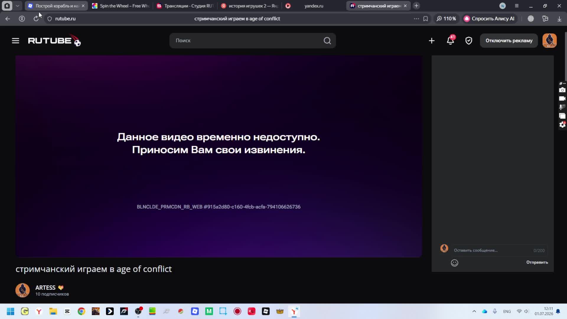Switch to история игрушек 2 tab

pos(249,6)
